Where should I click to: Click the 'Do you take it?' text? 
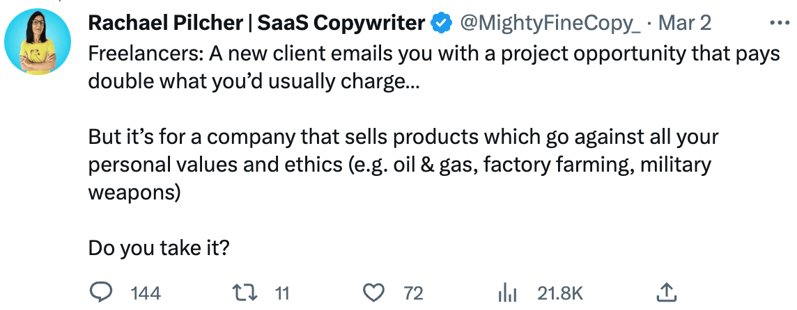pyautogui.click(x=159, y=248)
